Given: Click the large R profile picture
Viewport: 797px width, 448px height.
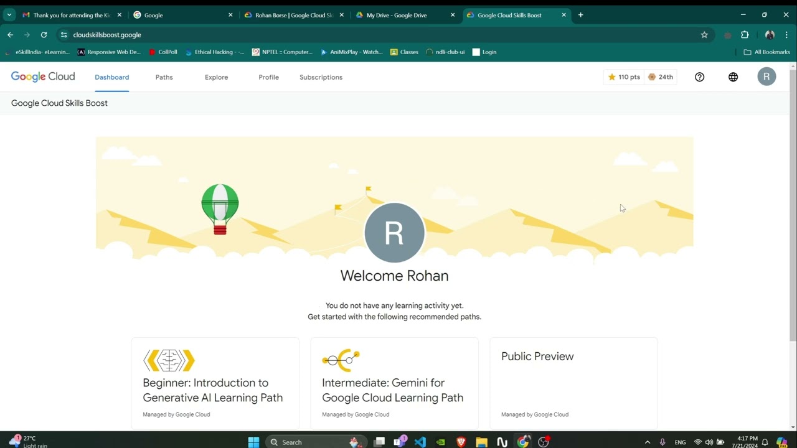Looking at the screenshot, I should [394, 233].
